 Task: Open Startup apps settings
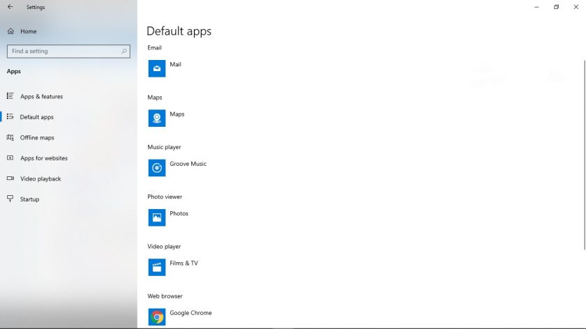68,199
